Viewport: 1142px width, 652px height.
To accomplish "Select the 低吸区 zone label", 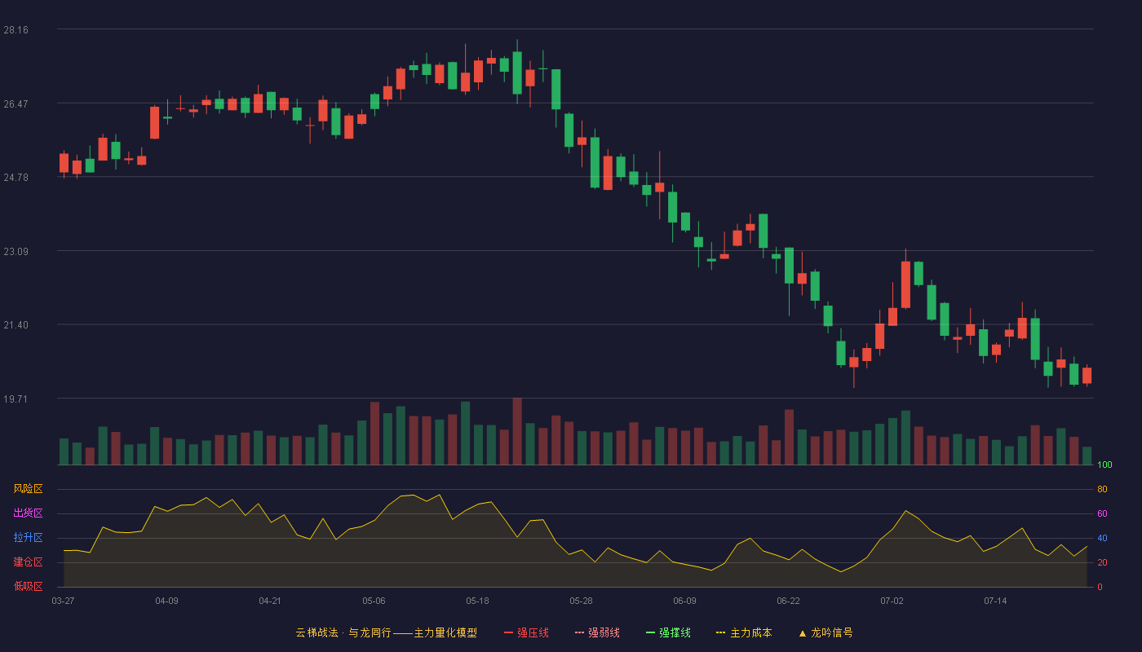I will 28,586.
